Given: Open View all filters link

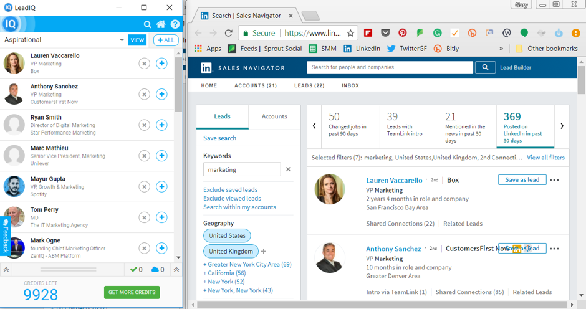Looking at the screenshot, I should (x=545, y=158).
